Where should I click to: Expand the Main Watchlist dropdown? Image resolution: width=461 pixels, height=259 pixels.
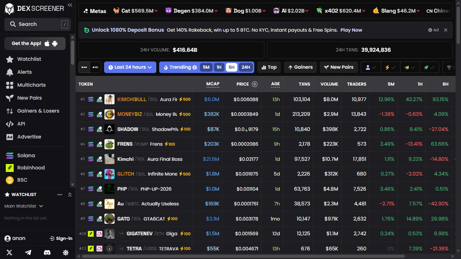(24, 206)
